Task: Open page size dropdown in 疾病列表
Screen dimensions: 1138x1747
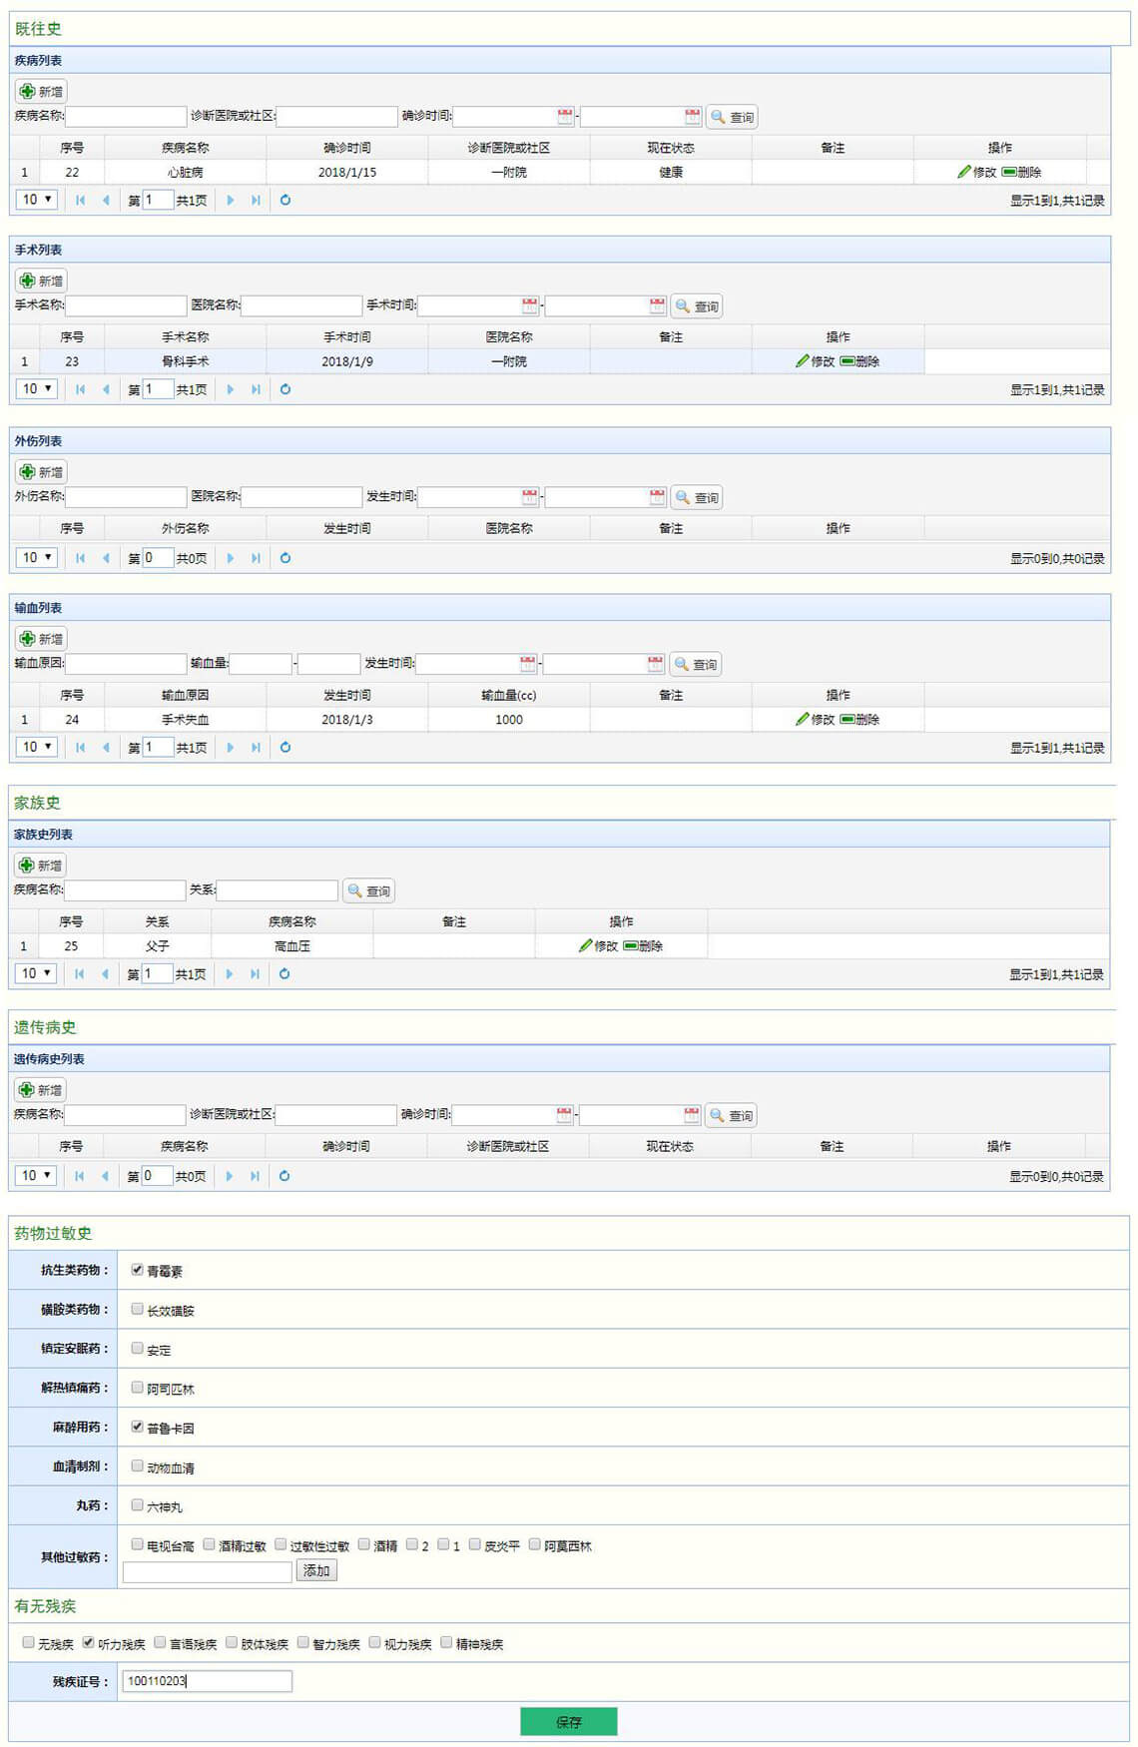Action: point(37,200)
